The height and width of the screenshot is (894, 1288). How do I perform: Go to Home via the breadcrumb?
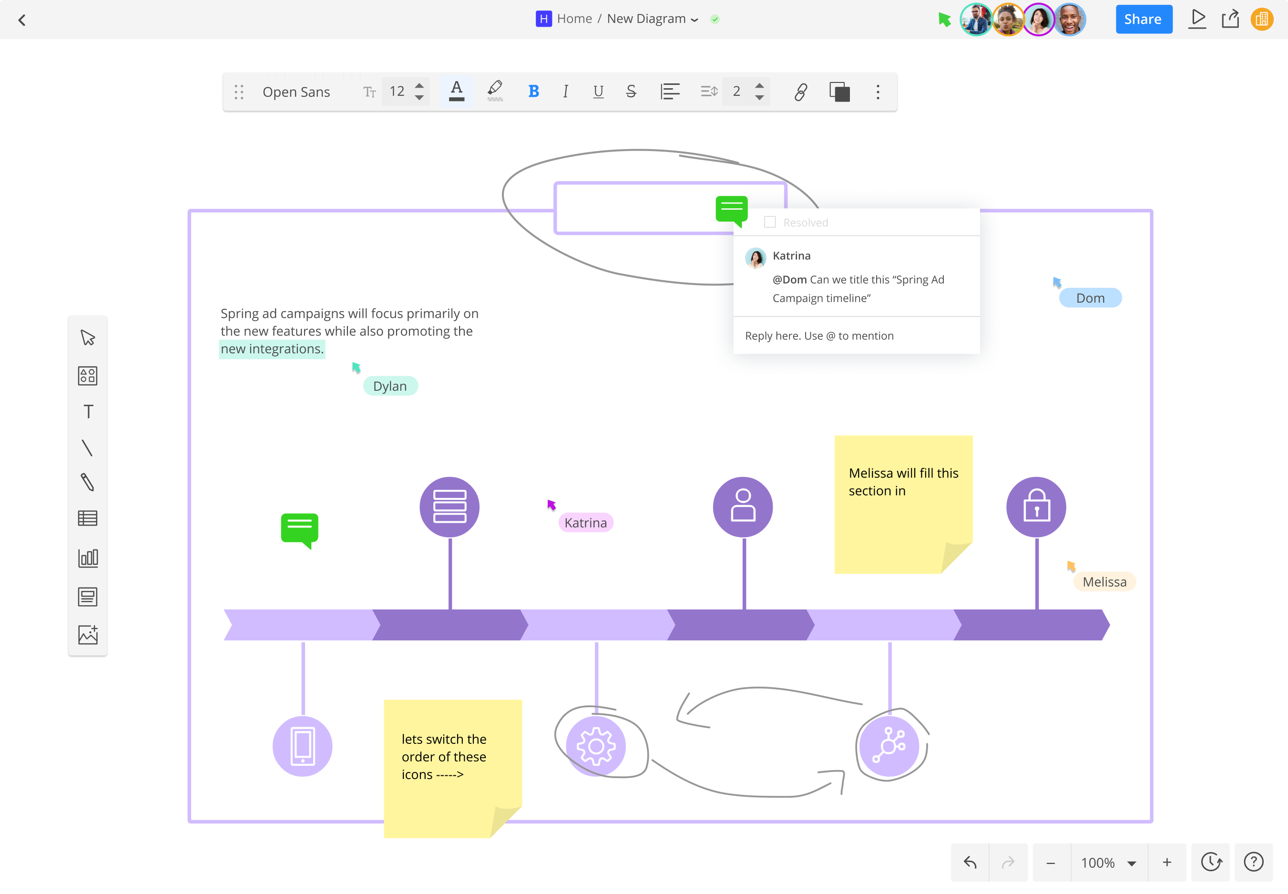[575, 18]
